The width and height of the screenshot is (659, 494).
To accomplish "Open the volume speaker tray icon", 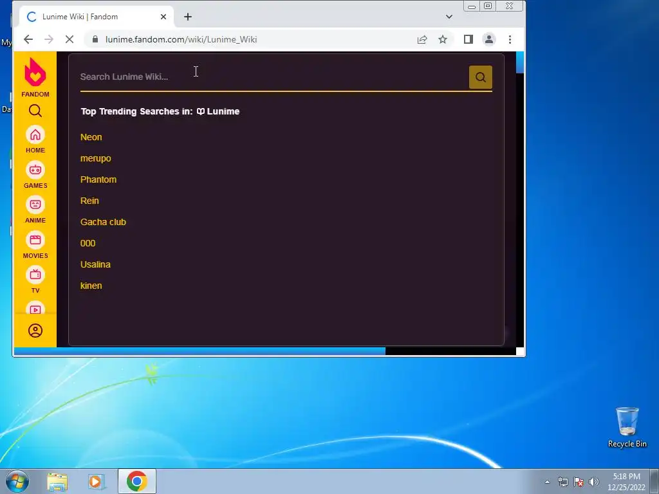I will [593, 482].
